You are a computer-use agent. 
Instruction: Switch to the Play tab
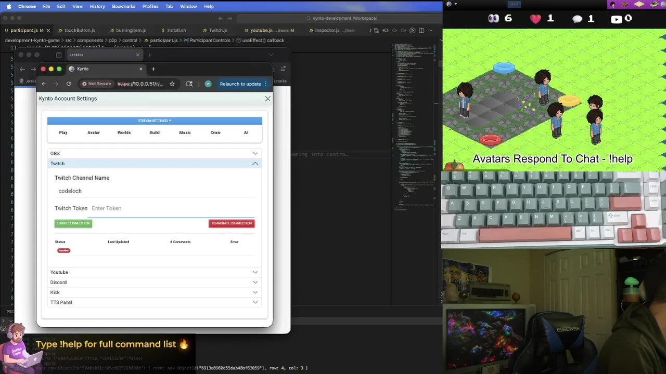coord(63,132)
